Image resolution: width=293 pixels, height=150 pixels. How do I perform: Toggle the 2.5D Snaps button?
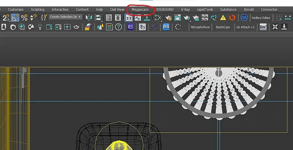point(6,18)
